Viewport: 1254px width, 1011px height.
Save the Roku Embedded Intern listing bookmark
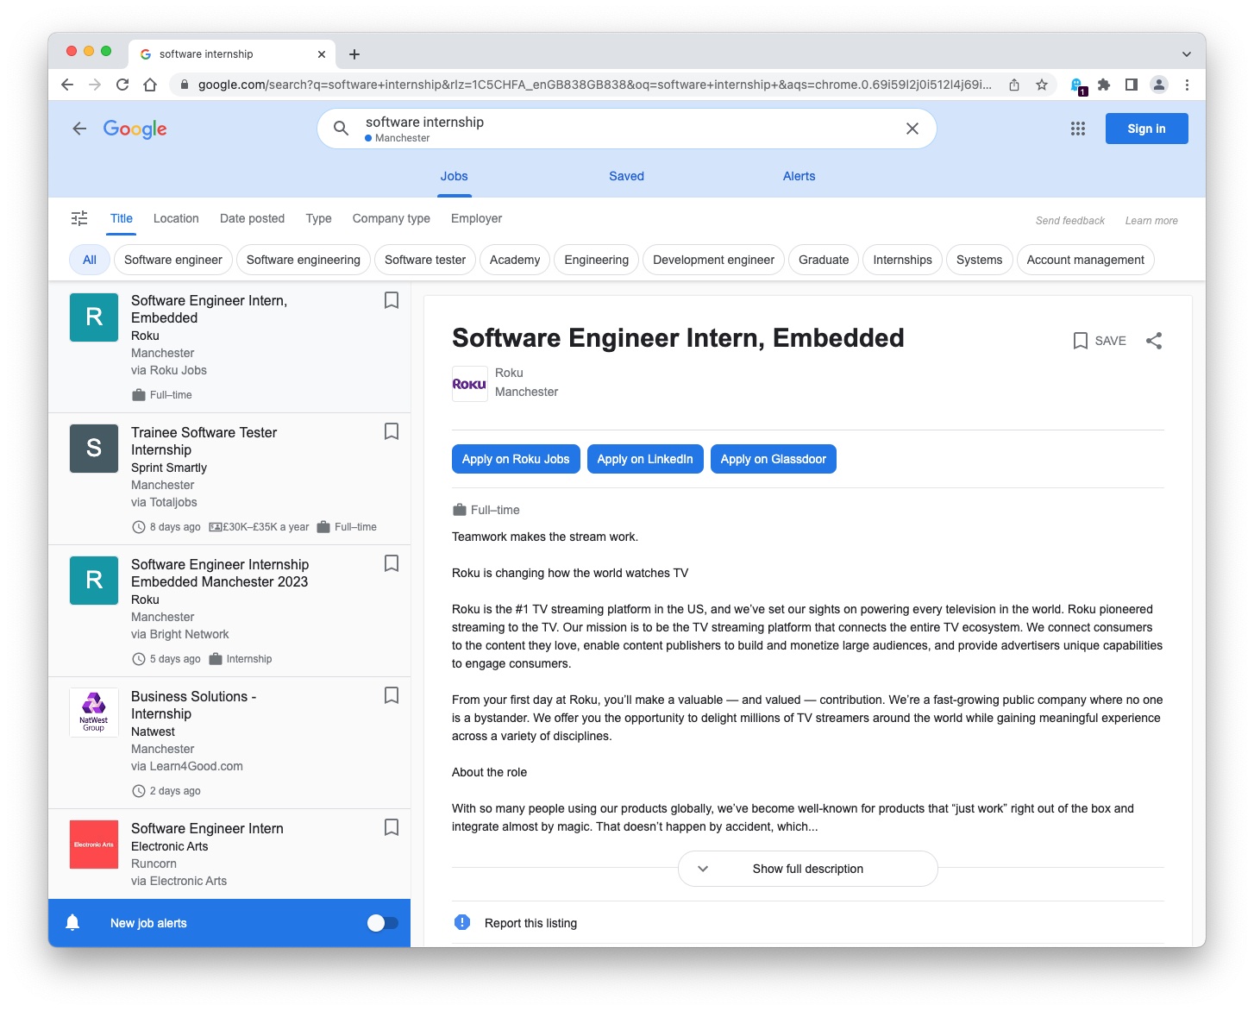[392, 300]
